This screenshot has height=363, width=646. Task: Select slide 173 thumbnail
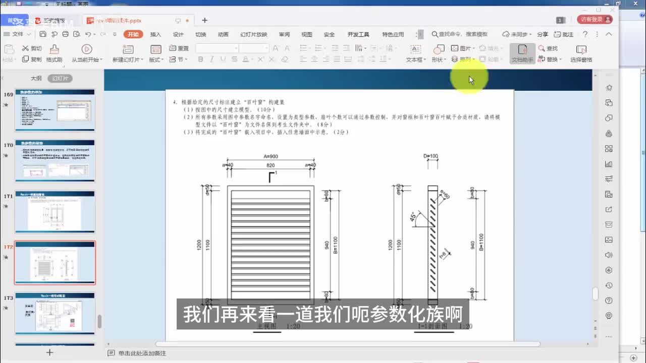(55, 313)
